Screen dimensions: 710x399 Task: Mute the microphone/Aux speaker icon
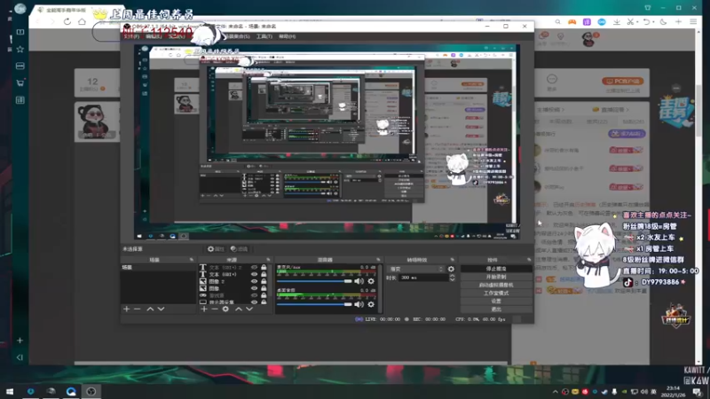click(x=359, y=281)
